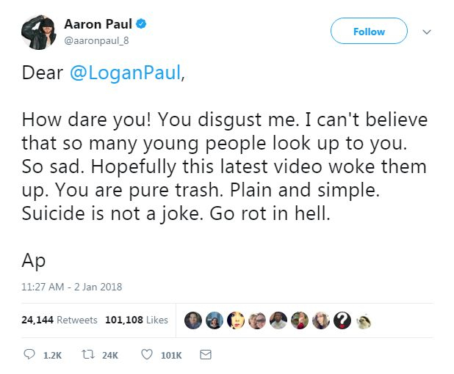Click the 101K like count

click(170, 355)
